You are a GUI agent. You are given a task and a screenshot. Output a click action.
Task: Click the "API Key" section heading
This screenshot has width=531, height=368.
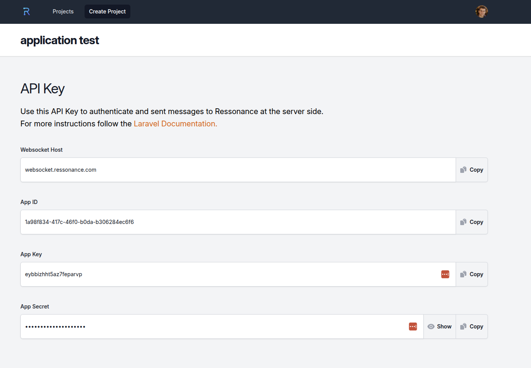[42, 89]
